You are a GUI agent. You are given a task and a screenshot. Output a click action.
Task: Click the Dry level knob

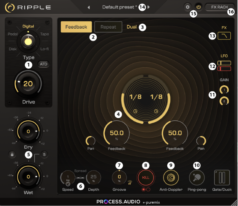click(28, 131)
